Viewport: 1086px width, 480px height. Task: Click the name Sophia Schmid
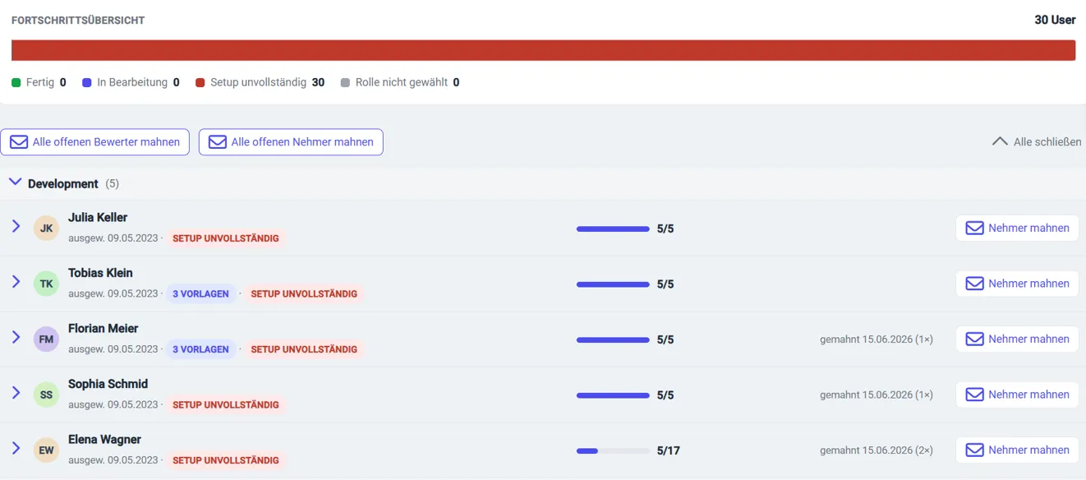(108, 384)
